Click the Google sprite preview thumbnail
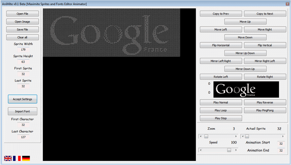This screenshot has width=291, height=165. coord(246,89)
